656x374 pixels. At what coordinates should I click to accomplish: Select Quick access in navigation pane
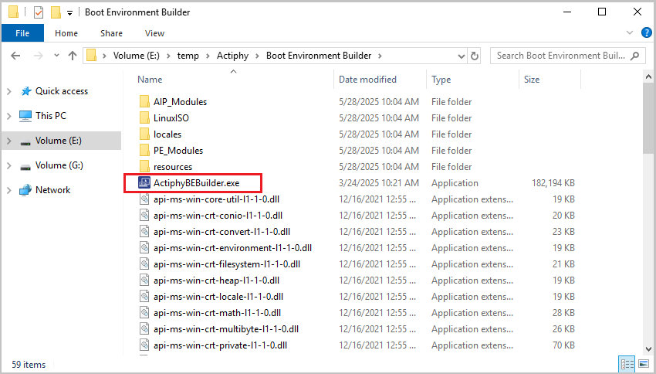click(x=62, y=91)
